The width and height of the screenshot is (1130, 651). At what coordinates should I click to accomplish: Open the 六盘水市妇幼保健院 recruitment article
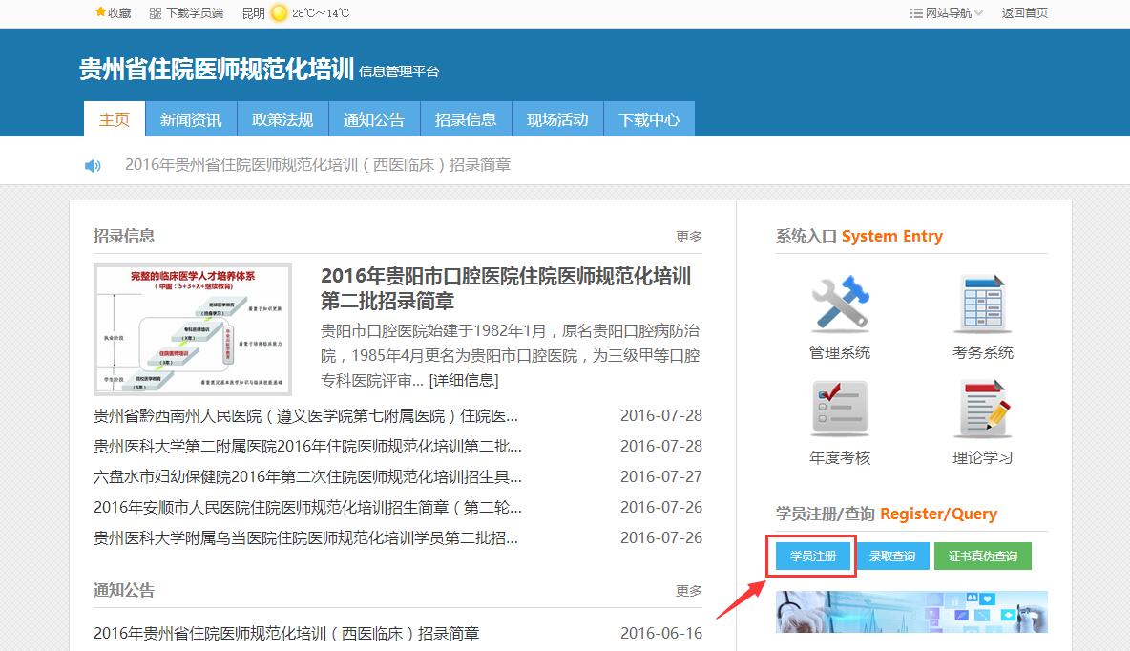click(x=307, y=476)
